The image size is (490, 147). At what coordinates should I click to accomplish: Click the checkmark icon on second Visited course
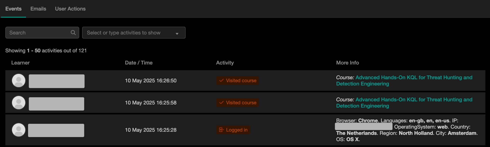(x=221, y=103)
